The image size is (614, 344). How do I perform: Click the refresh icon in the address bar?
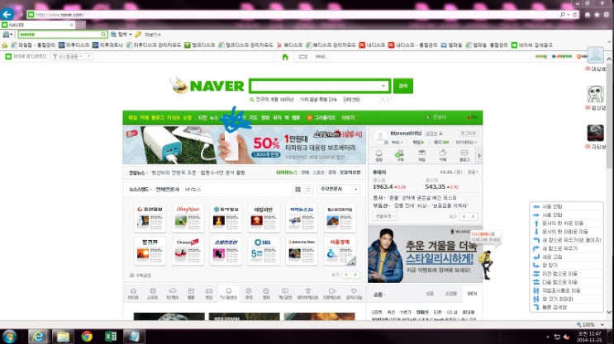click(575, 15)
